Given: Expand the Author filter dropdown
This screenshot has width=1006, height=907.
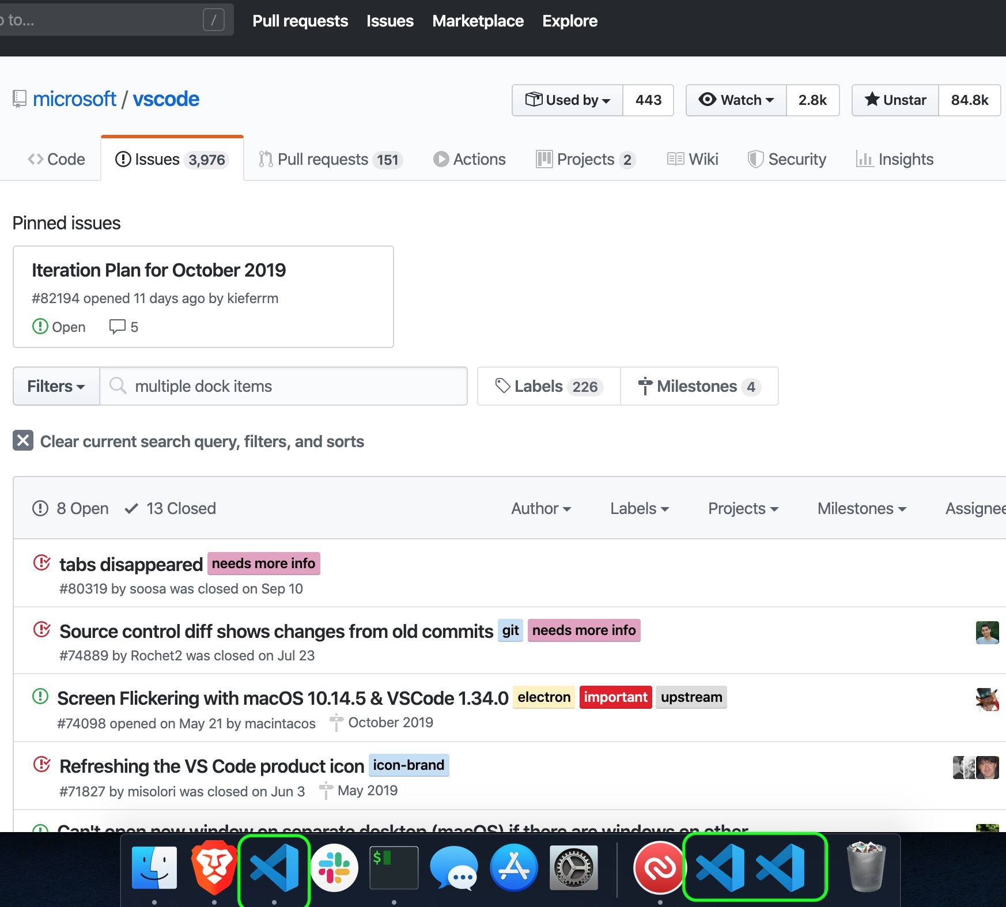Looking at the screenshot, I should tap(541, 508).
